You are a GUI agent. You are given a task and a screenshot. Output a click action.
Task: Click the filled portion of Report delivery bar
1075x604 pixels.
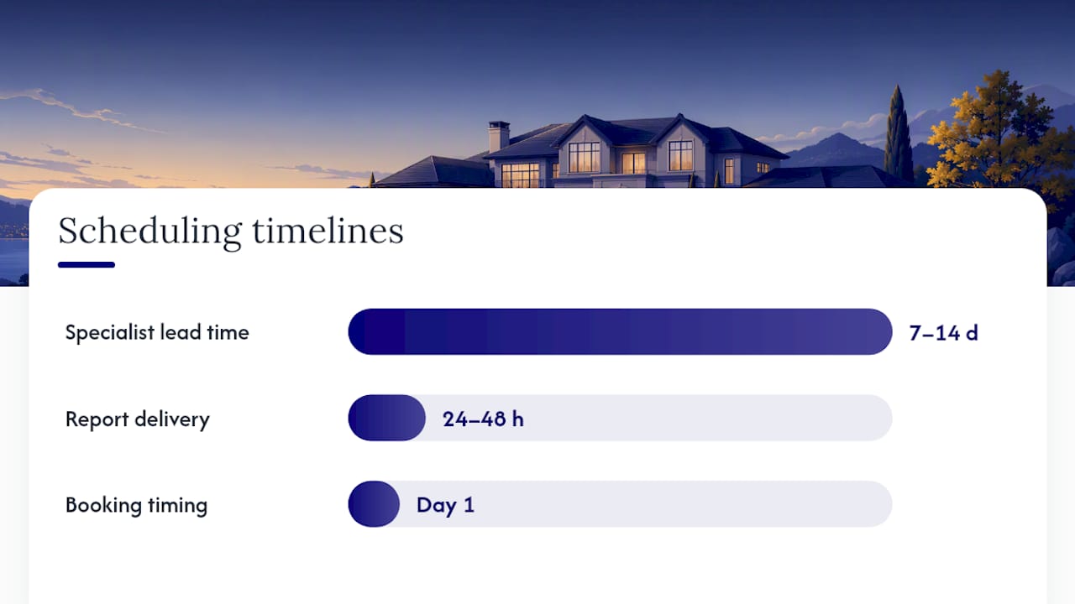(387, 418)
